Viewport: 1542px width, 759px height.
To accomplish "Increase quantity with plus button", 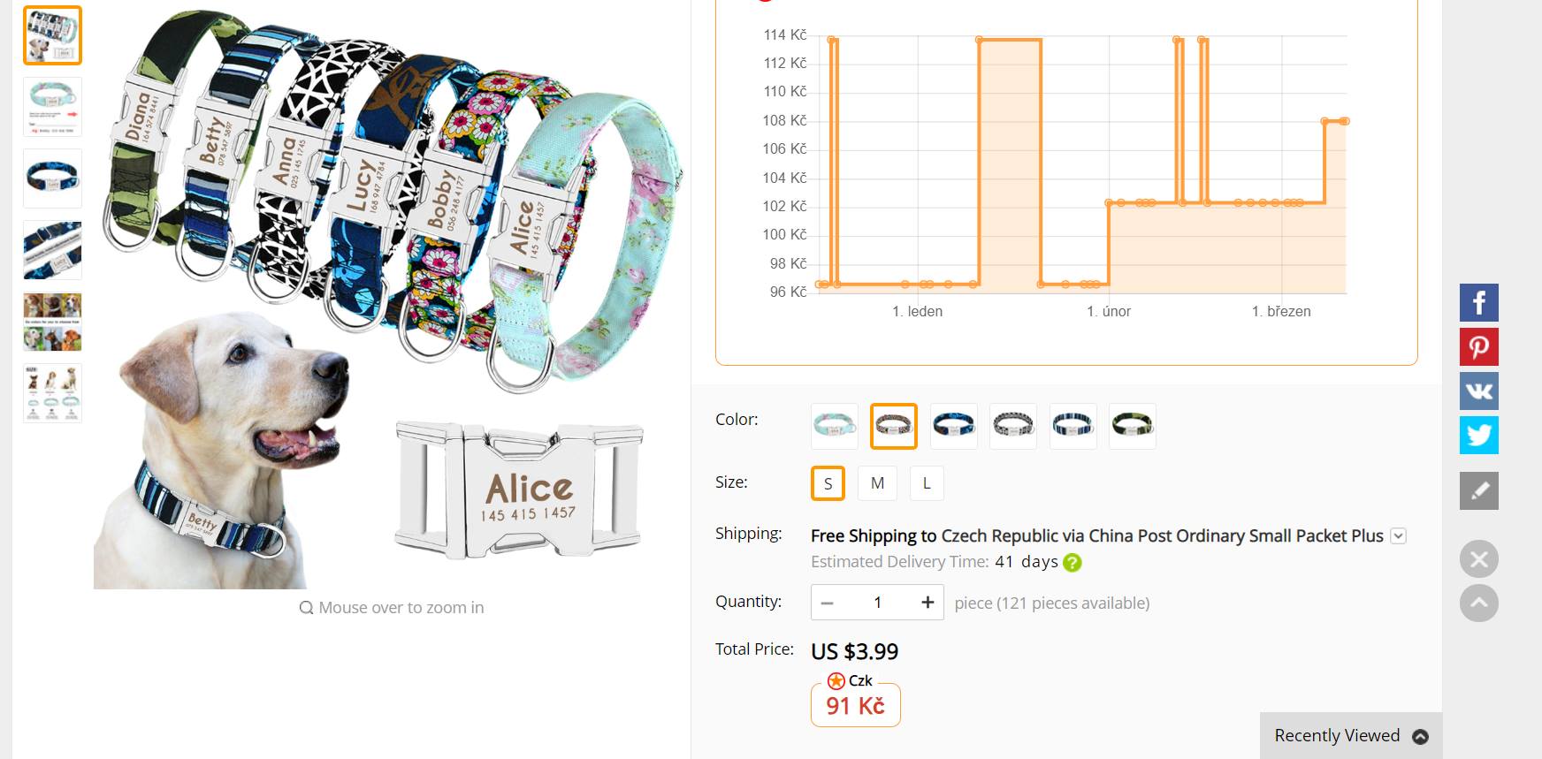I will (x=927, y=603).
